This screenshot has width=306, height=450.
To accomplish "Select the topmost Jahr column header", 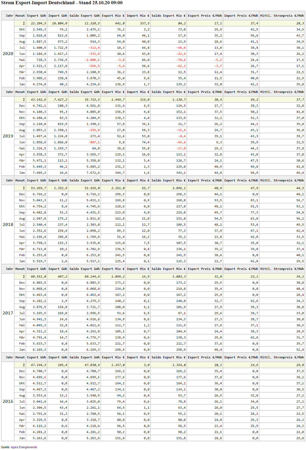I will pyautogui.click(x=9, y=16).
